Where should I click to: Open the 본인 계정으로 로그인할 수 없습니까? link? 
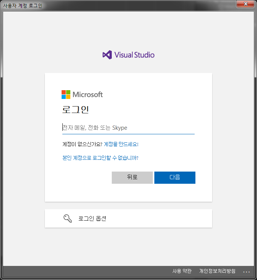click(100, 157)
